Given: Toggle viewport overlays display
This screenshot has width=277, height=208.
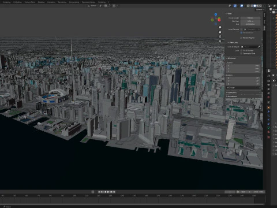Looking at the screenshot, I should 242,6.
